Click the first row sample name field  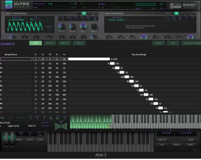(16, 59)
